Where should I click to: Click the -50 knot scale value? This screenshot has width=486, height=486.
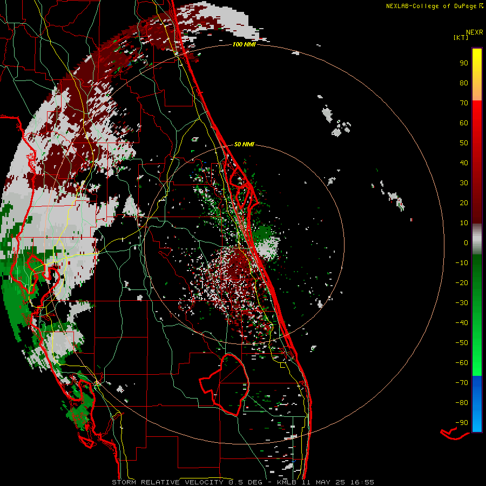click(x=462, y=343)
